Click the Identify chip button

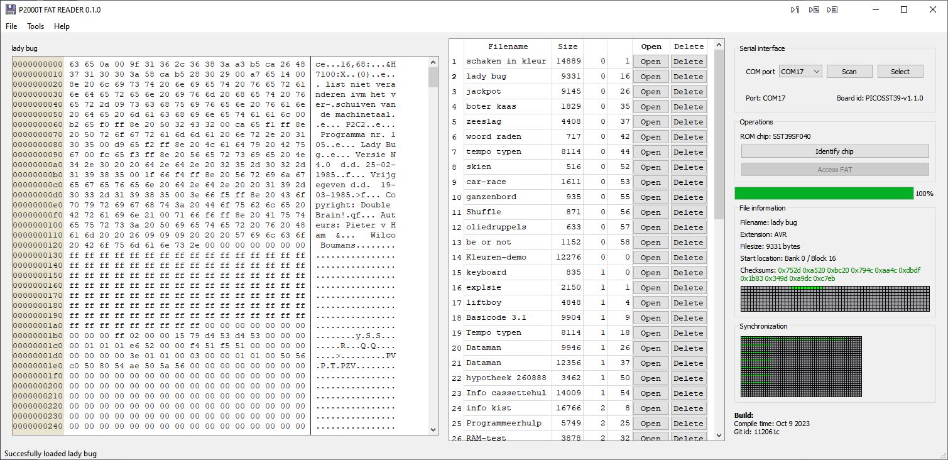(834, 151)
